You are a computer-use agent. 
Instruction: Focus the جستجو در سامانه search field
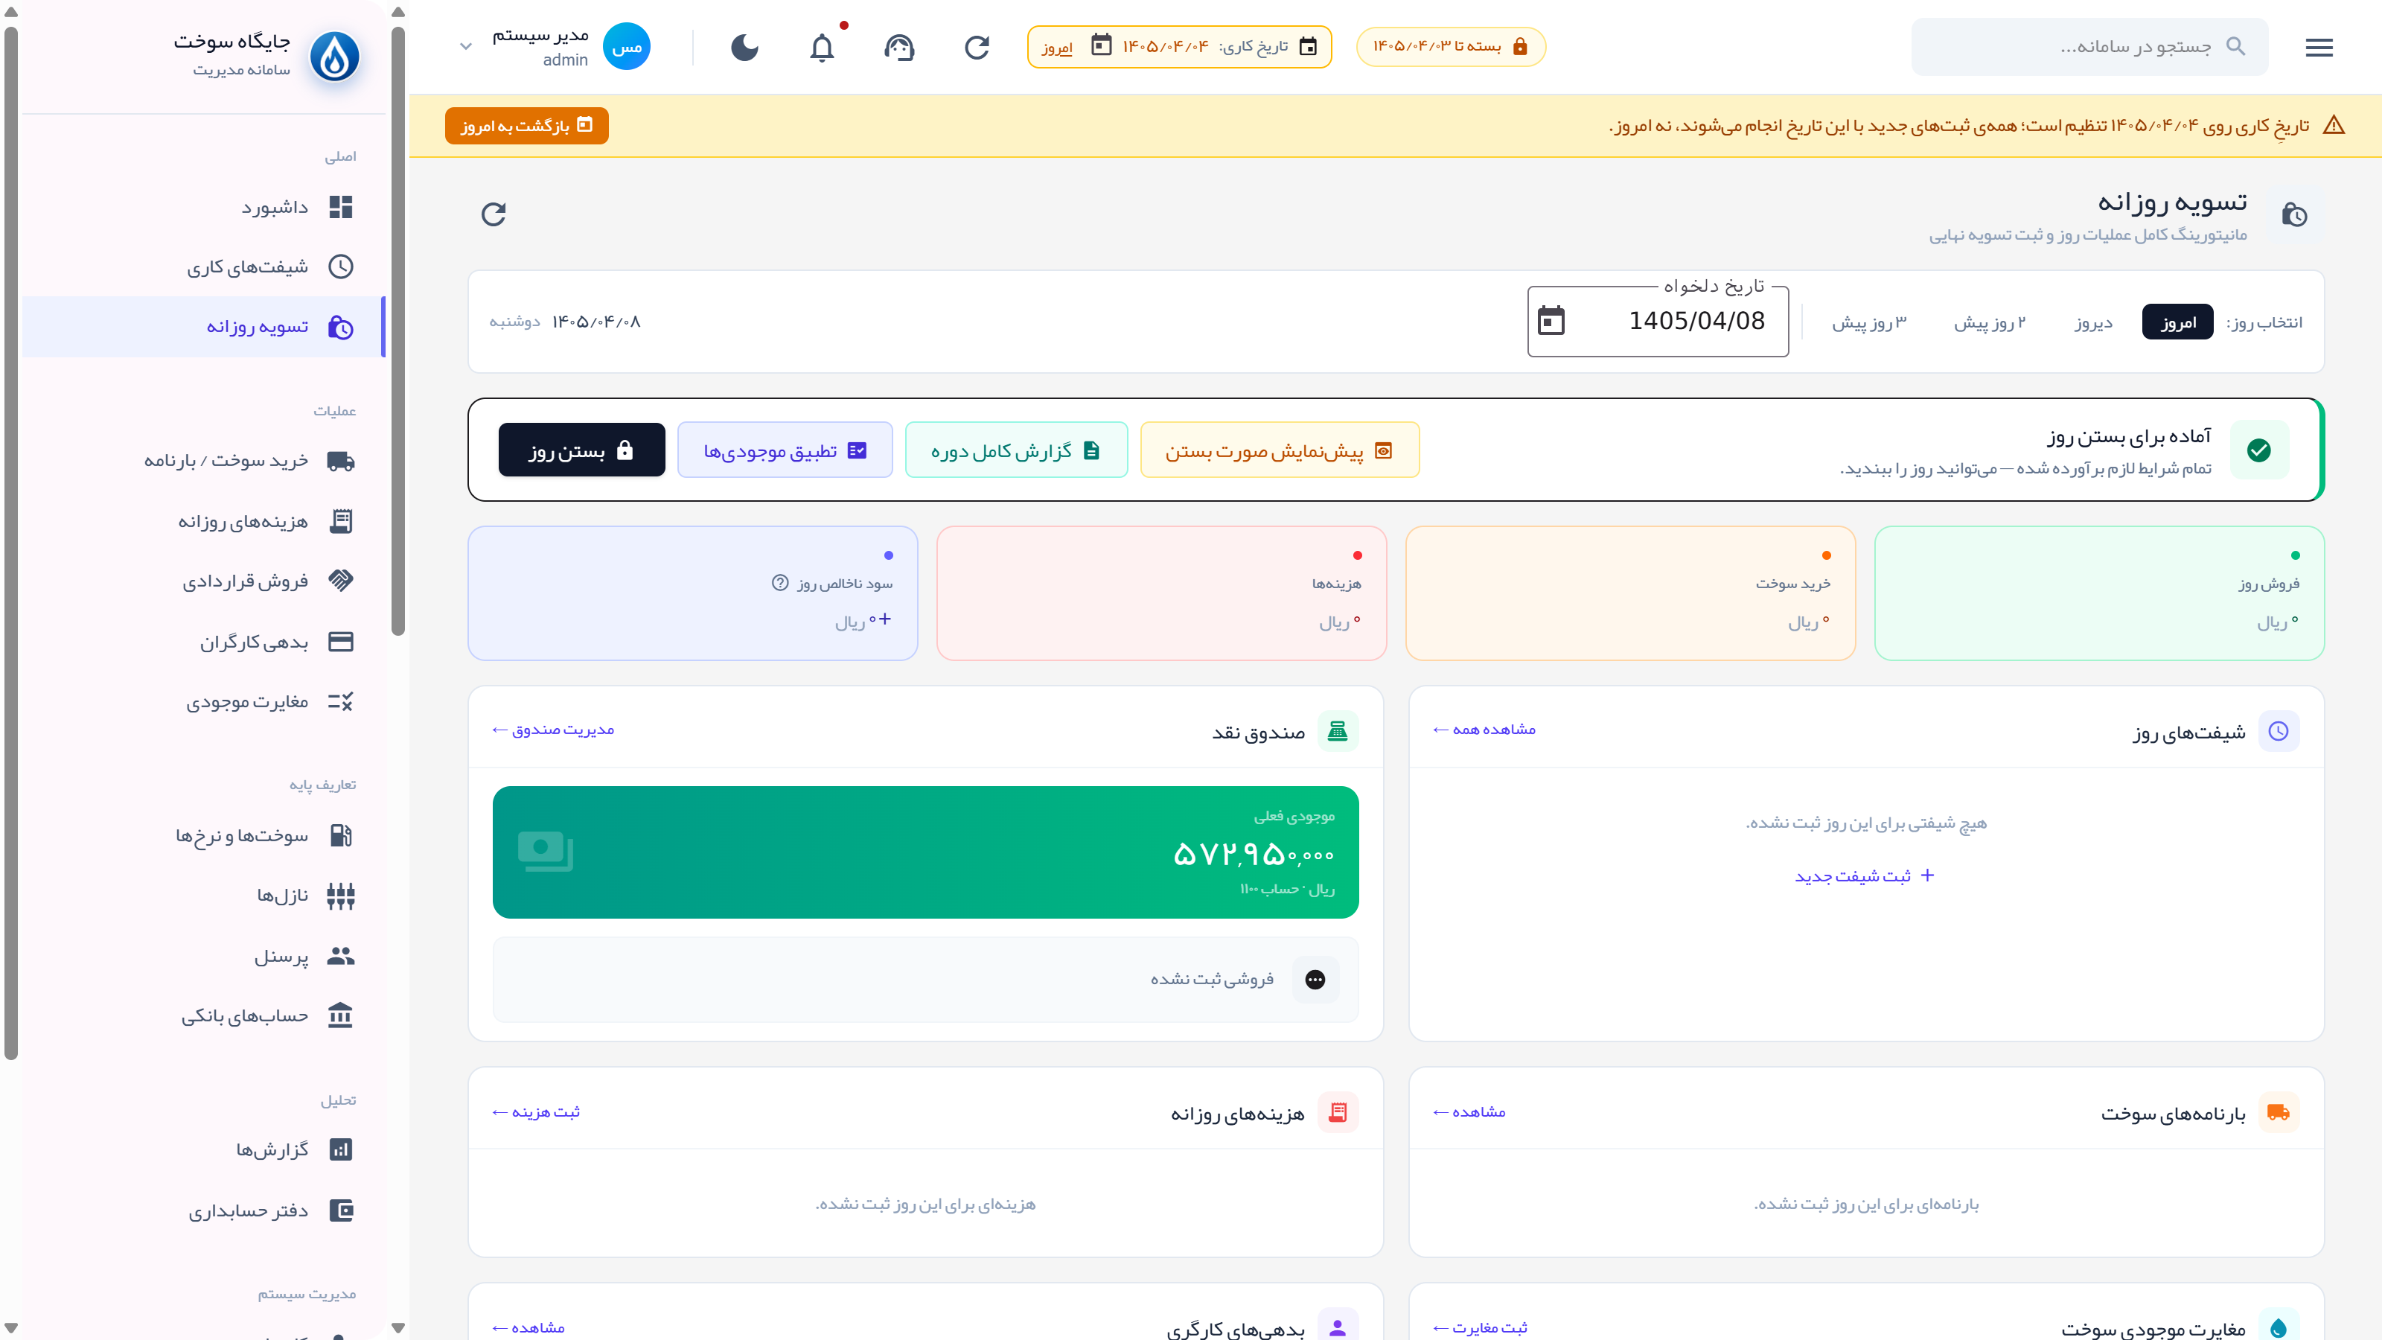coord(2089,46)
